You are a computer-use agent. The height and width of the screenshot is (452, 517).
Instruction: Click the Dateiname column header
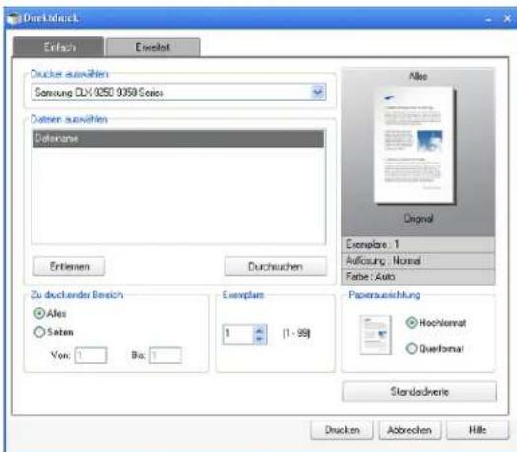(x=178, y=139)
